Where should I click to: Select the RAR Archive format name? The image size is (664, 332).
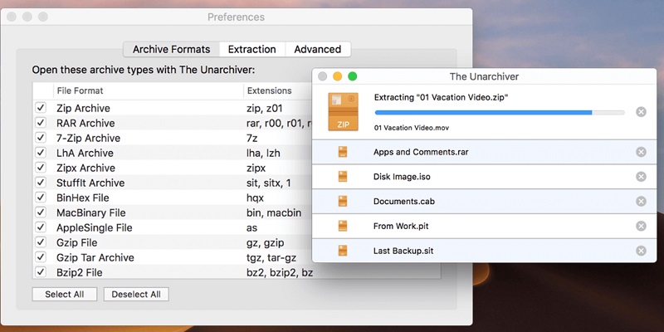pos(85,123)
